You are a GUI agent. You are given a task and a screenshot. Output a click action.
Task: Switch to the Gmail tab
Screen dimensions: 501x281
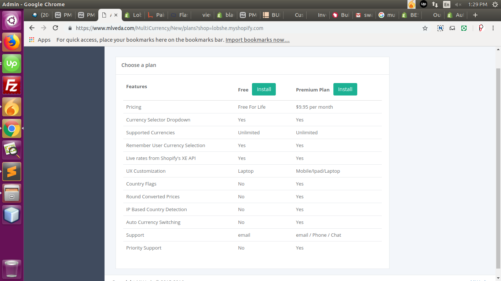click(x=363, y=15)
